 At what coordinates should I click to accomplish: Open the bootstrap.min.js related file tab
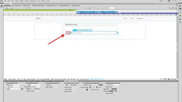(27, 6)
